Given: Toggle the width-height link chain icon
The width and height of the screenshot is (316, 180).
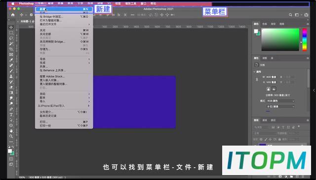Looking at the screenshot, I should click(x=257, y=80).
